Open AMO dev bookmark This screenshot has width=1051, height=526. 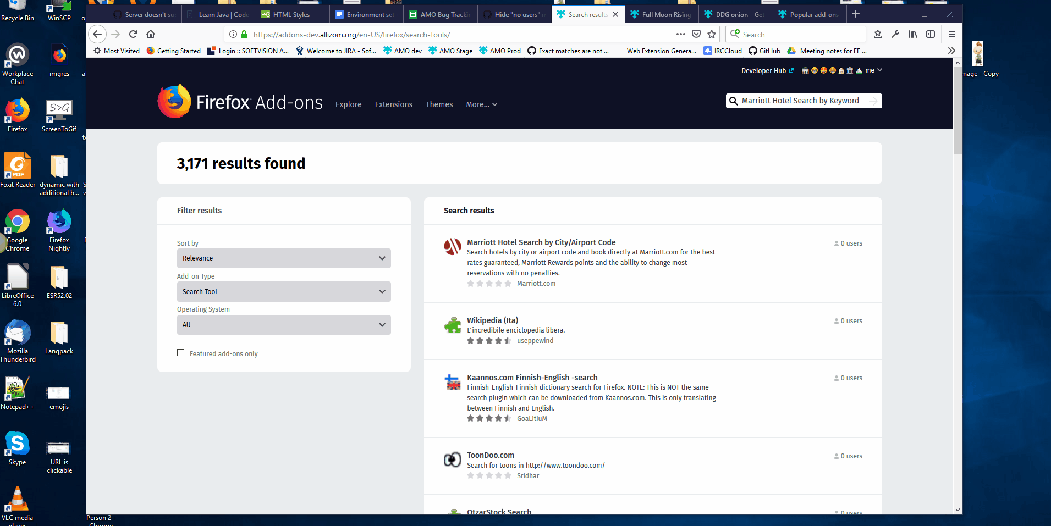403,51
